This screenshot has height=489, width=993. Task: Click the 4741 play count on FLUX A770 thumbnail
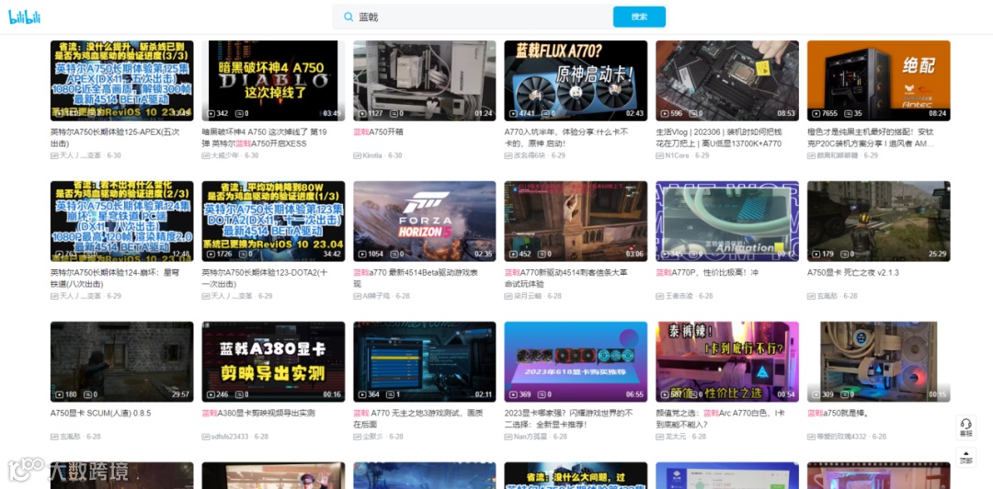529,113
